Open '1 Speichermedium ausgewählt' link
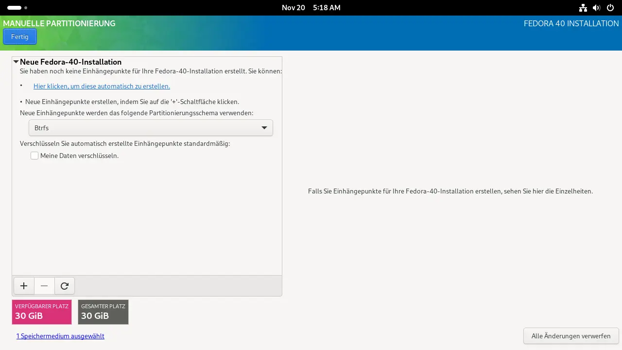This screenshot has width=622, height=350. (x=60, y=336)
